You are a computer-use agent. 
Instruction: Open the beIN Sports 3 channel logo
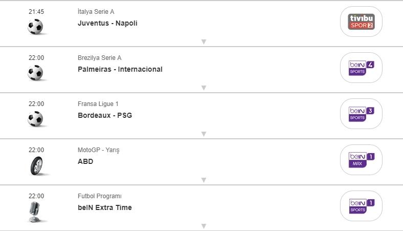click(362, 114)
